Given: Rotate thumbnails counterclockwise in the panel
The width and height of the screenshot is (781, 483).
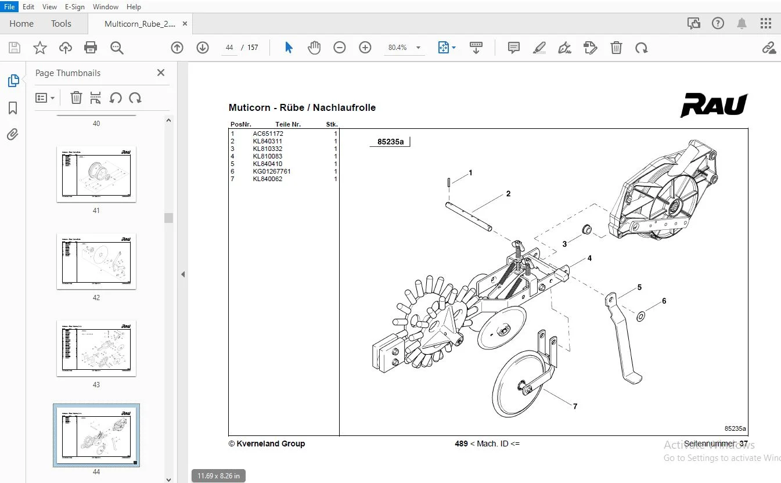Looking at the screenshot, I should (x=116, y=98).
